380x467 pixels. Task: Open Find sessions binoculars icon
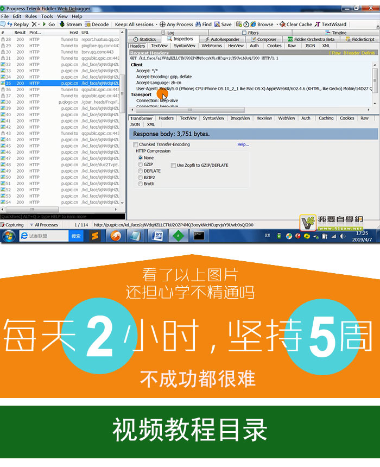[x=198, y=24]
